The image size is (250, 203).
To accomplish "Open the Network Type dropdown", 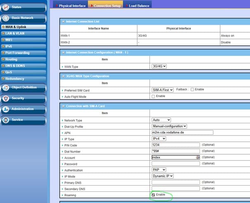I will (161, 120).
